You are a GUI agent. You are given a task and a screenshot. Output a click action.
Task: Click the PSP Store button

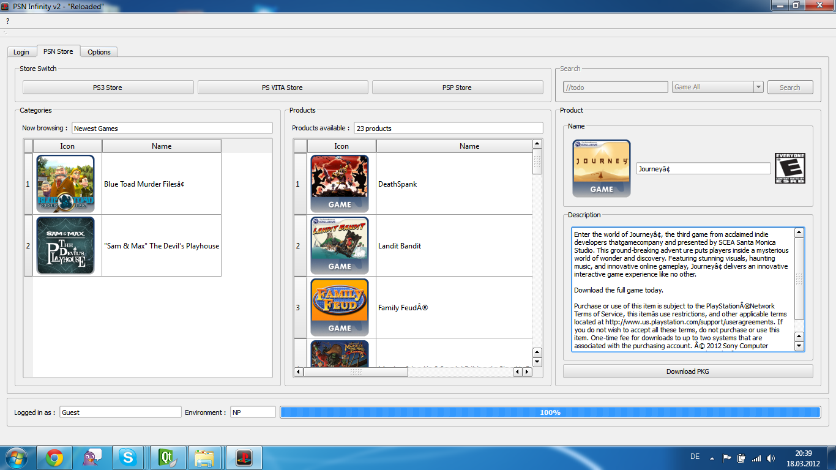pyautogui.click(x=457, y=88)
